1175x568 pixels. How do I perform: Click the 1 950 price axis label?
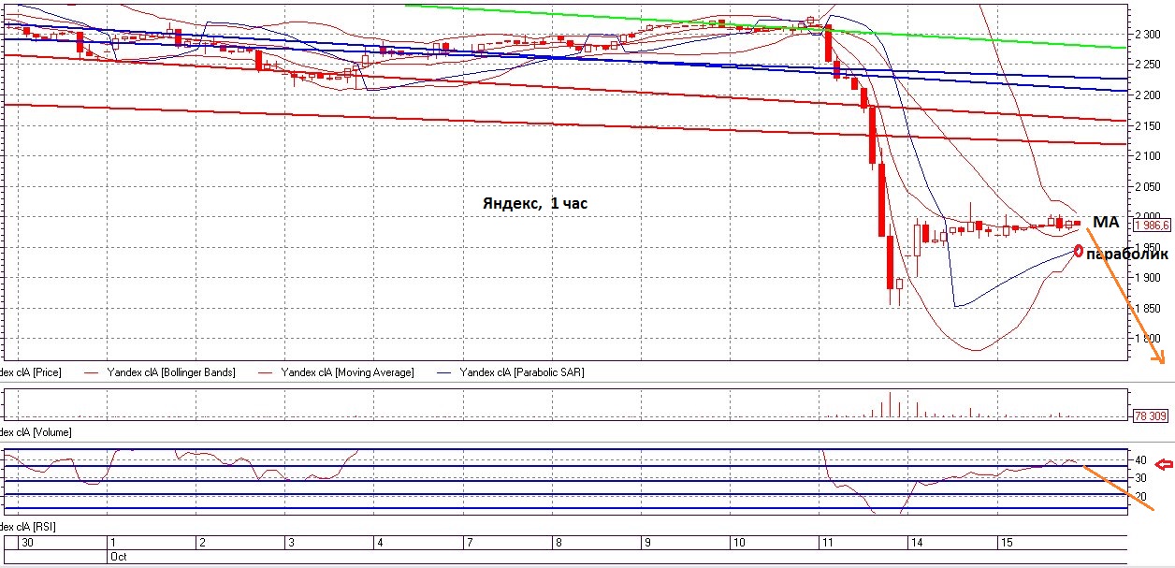point(1148,248)
